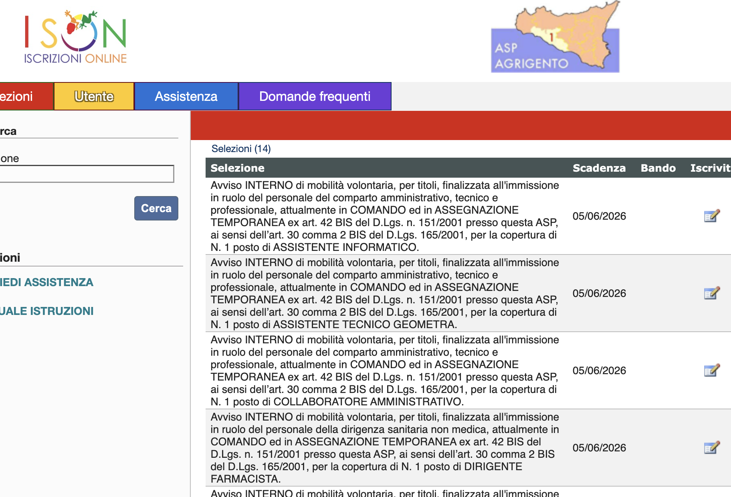
Task: Open the RICHIEDI ASSISTENZA link
Action: pos(46,282)
